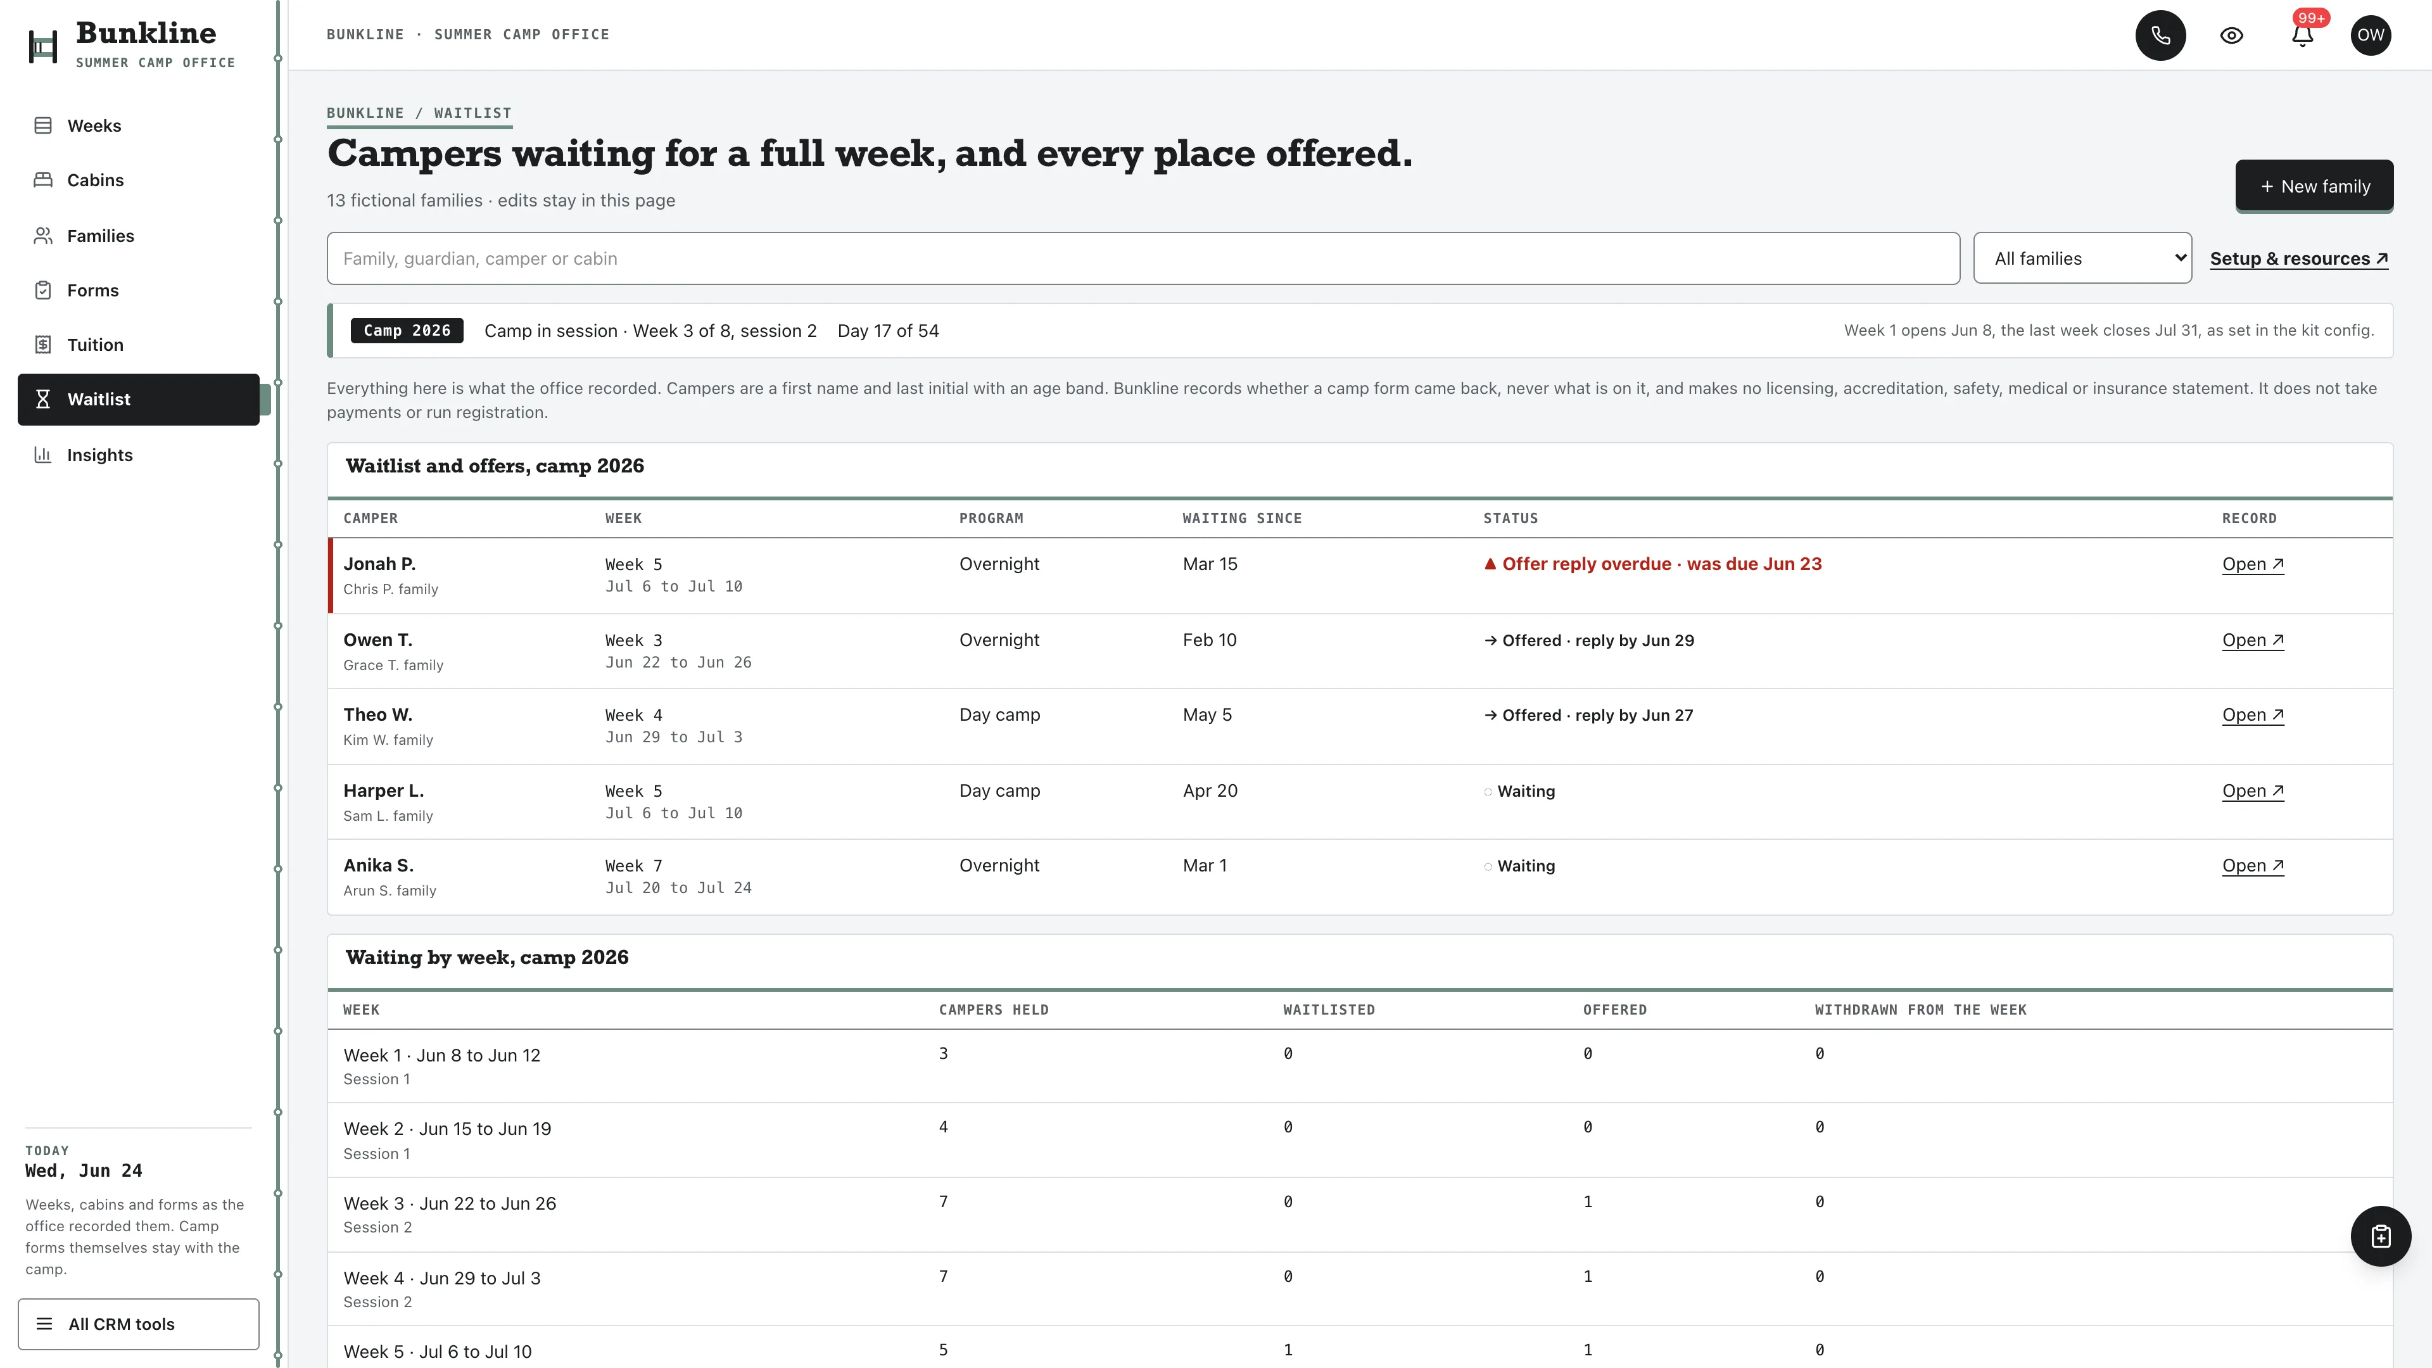Click hamburger icon on All CRM tools

(x=44, y=1324)
